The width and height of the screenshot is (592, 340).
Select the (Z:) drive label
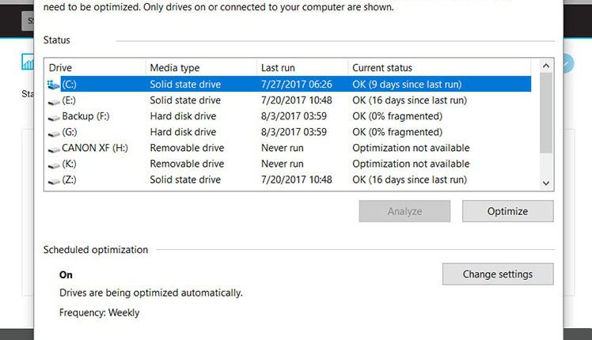point(69,179)
